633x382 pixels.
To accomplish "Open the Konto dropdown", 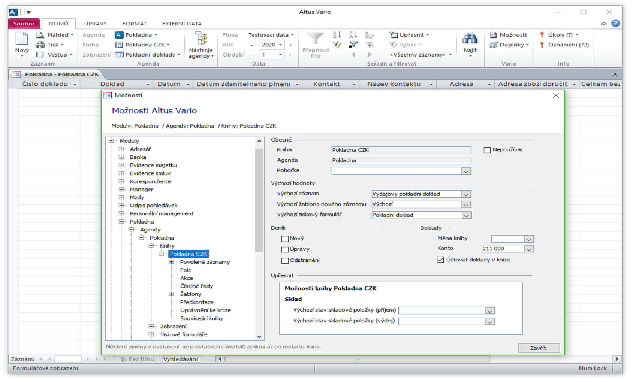I will click(x=529, y=249).
